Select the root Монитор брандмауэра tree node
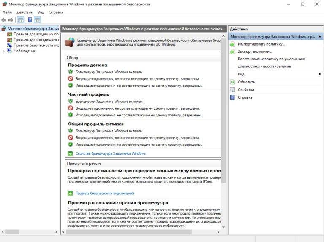The height and width of the screenshot is (242, 324). click(33, 29)
